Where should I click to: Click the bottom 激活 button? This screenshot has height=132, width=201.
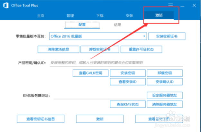click(100, 119)
